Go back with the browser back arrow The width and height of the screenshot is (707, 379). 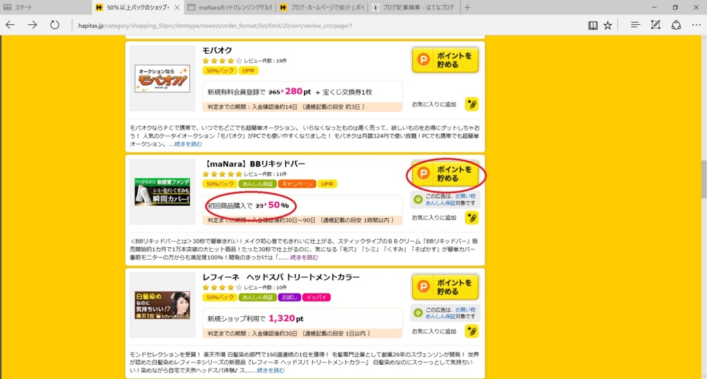click(x=10, y=26)
